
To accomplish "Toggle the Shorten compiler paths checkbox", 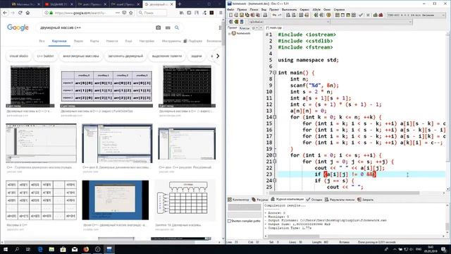I will (230, 221).
